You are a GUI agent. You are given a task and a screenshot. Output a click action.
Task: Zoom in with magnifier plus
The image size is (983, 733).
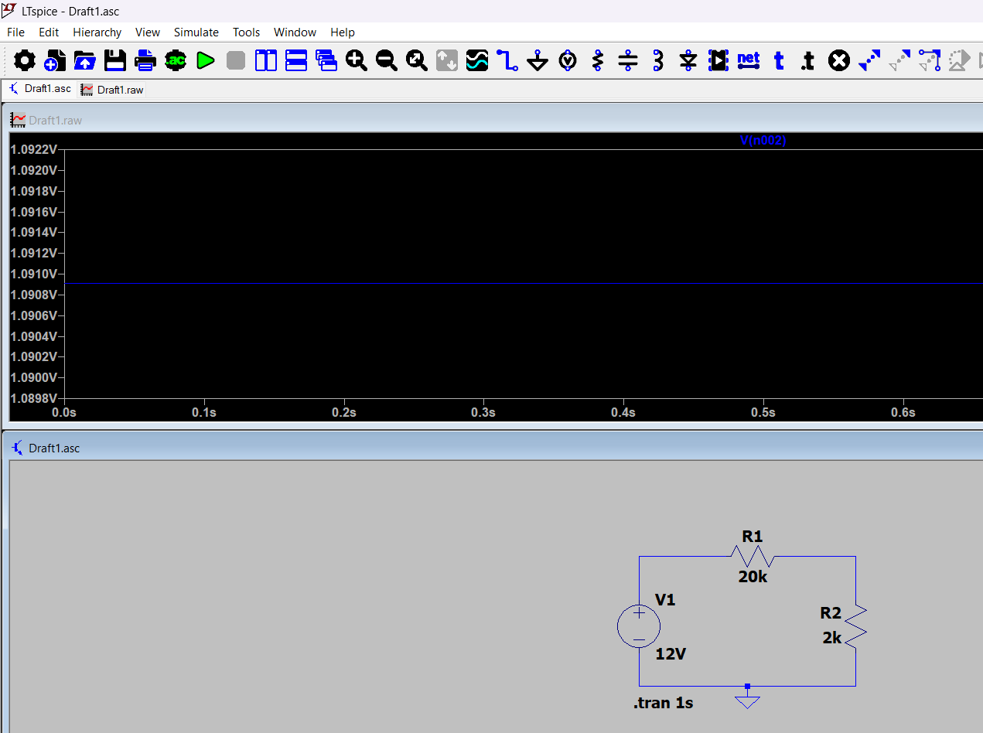tap(357, 60)
